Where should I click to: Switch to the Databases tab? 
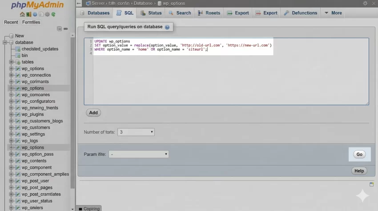click(x=95, y=13)
